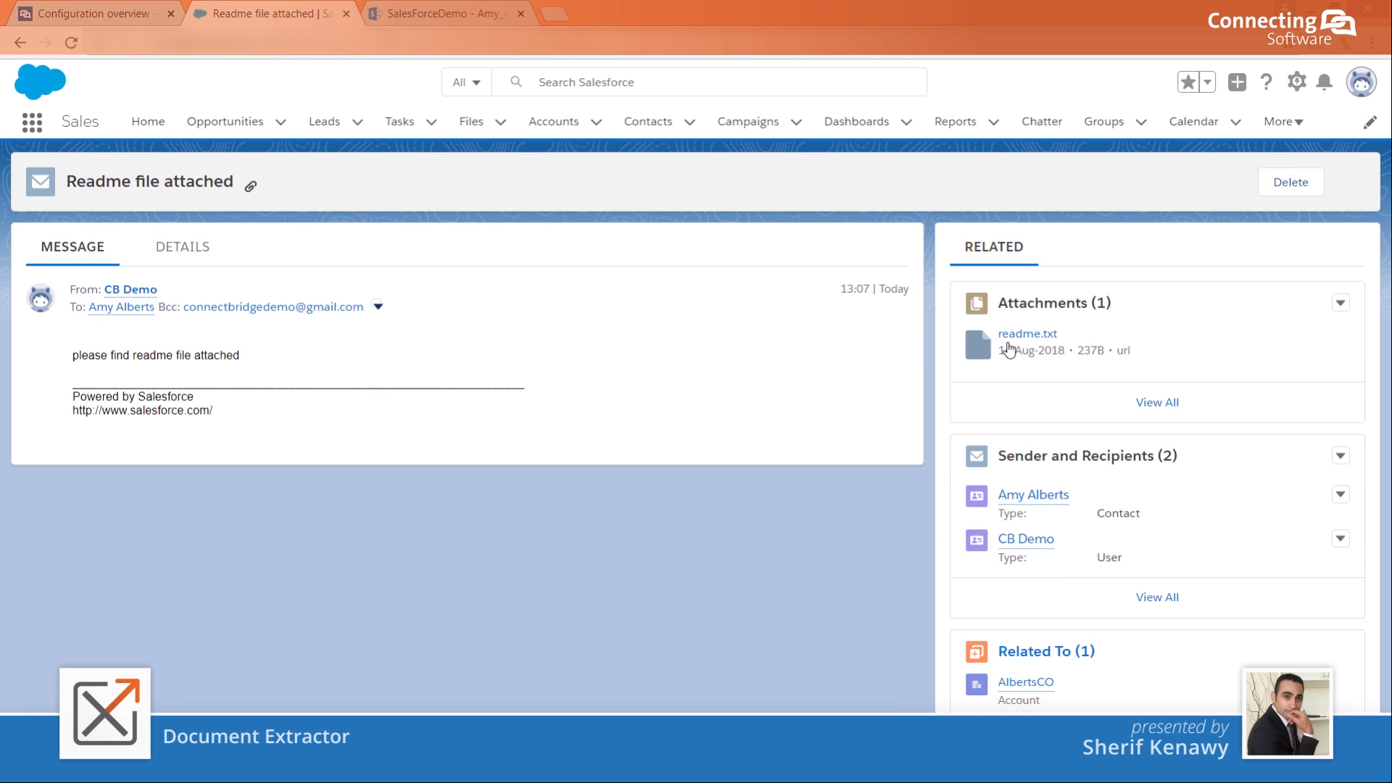This screenshot has height=783, width=1392.
Task: Open the App Launcher waffle icon
Action: tap(32, 122)
